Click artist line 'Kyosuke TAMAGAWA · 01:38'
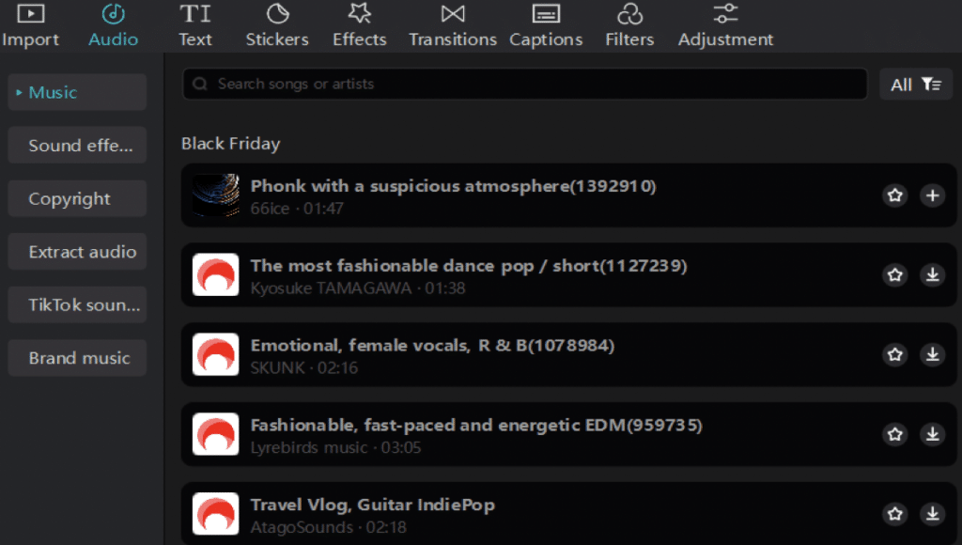The image size is (962, 545). (358, 288)
